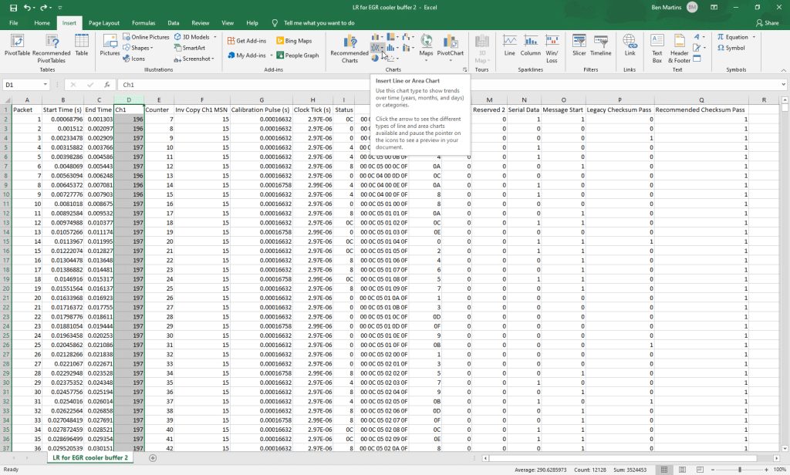Screen dimensions: 790x475
Task: Insert a Symbol
Action: (731, 48)
